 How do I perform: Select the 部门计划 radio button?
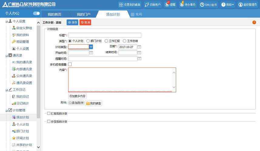point(88,41)
